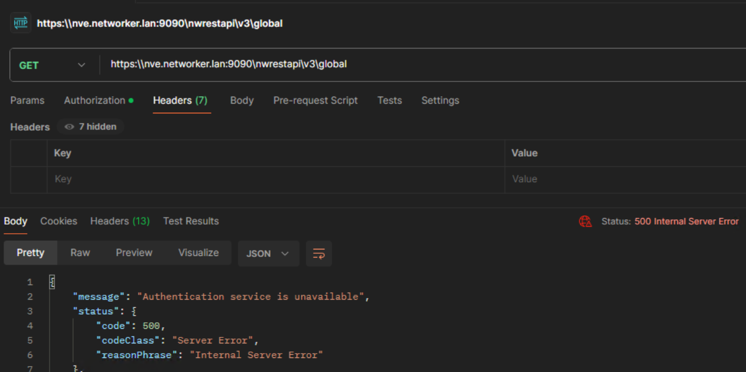Reveal the 7 hidden request headers
Screen dimensions: 746x372
pos(90,126)
